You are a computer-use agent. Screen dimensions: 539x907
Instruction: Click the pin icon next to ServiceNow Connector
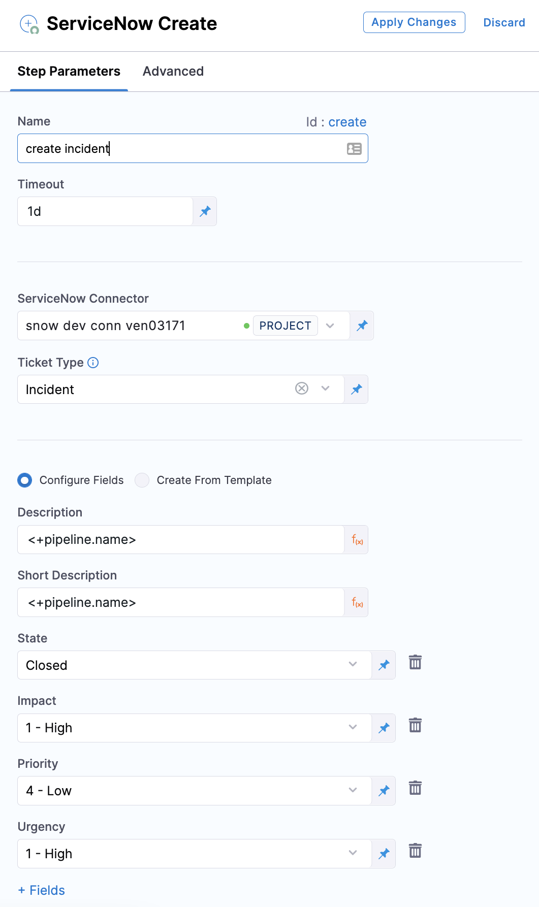[x=362, y=326]
